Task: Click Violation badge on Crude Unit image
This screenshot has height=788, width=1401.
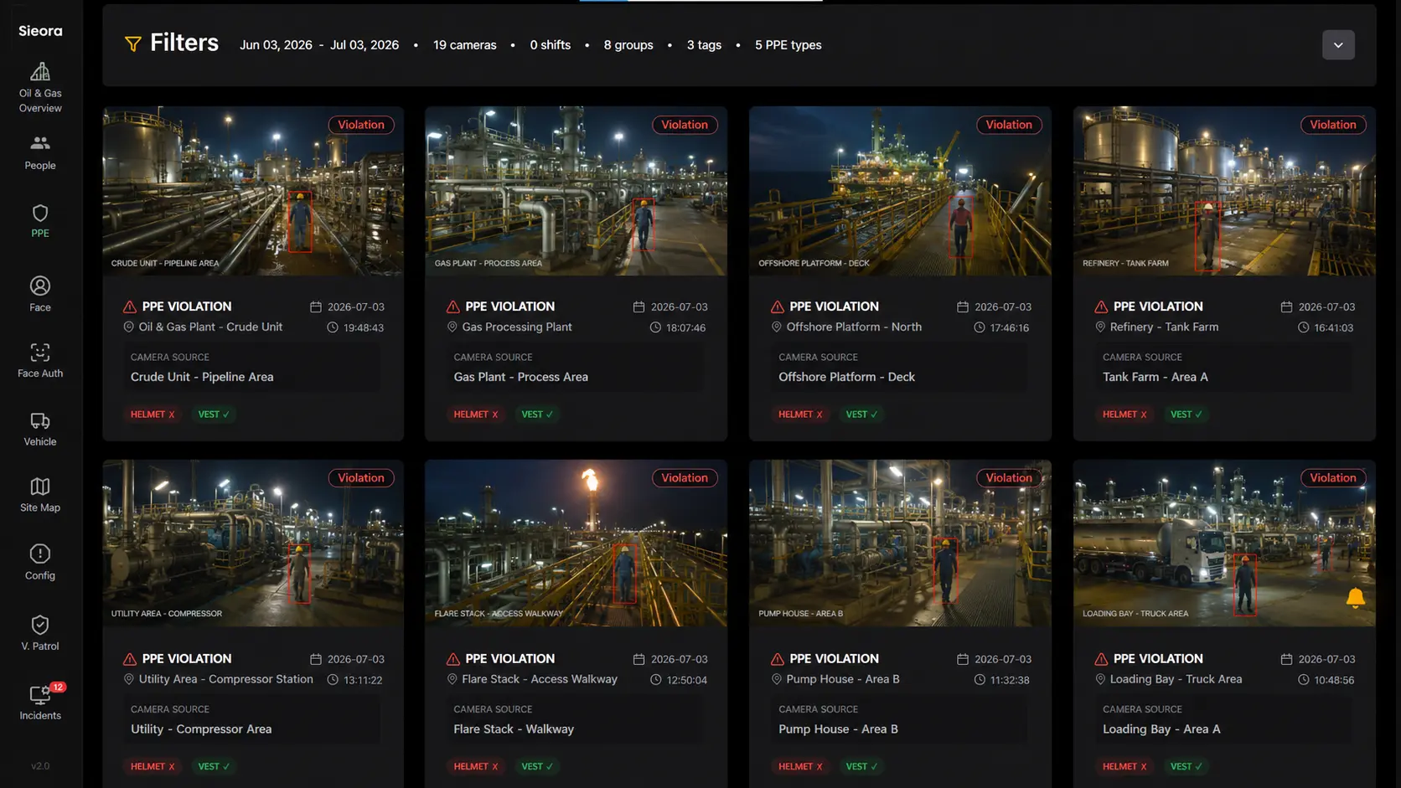Action: point(361,125)
